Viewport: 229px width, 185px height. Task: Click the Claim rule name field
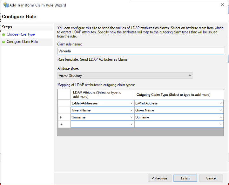tap(141, 51)
